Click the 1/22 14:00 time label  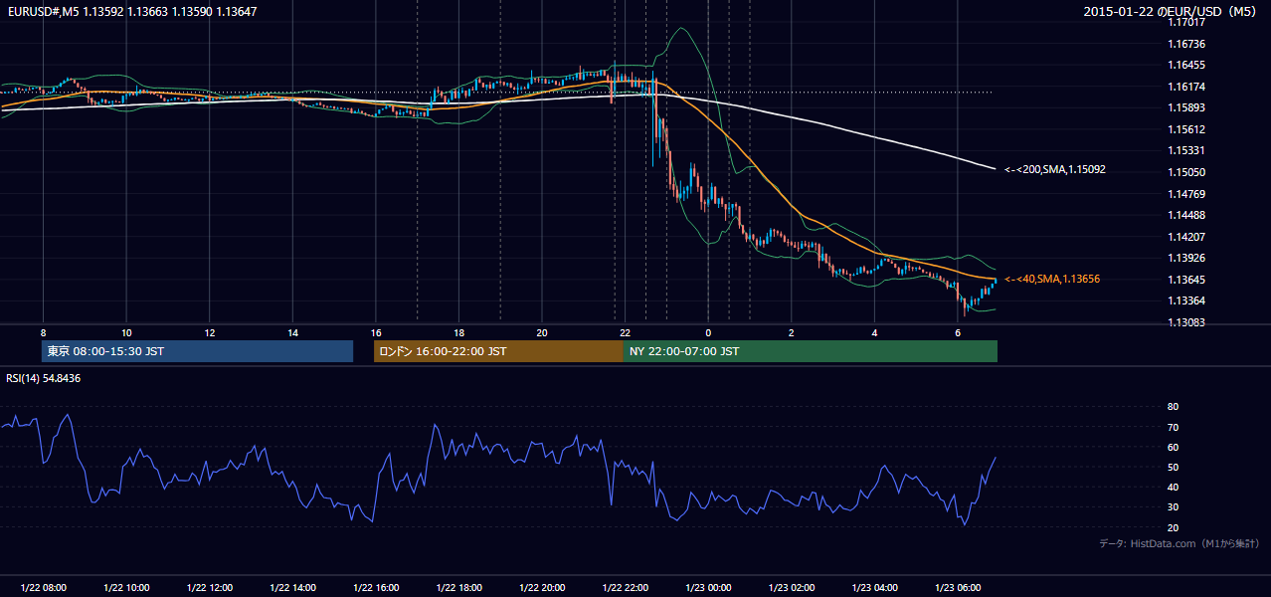tap(292, 588)
